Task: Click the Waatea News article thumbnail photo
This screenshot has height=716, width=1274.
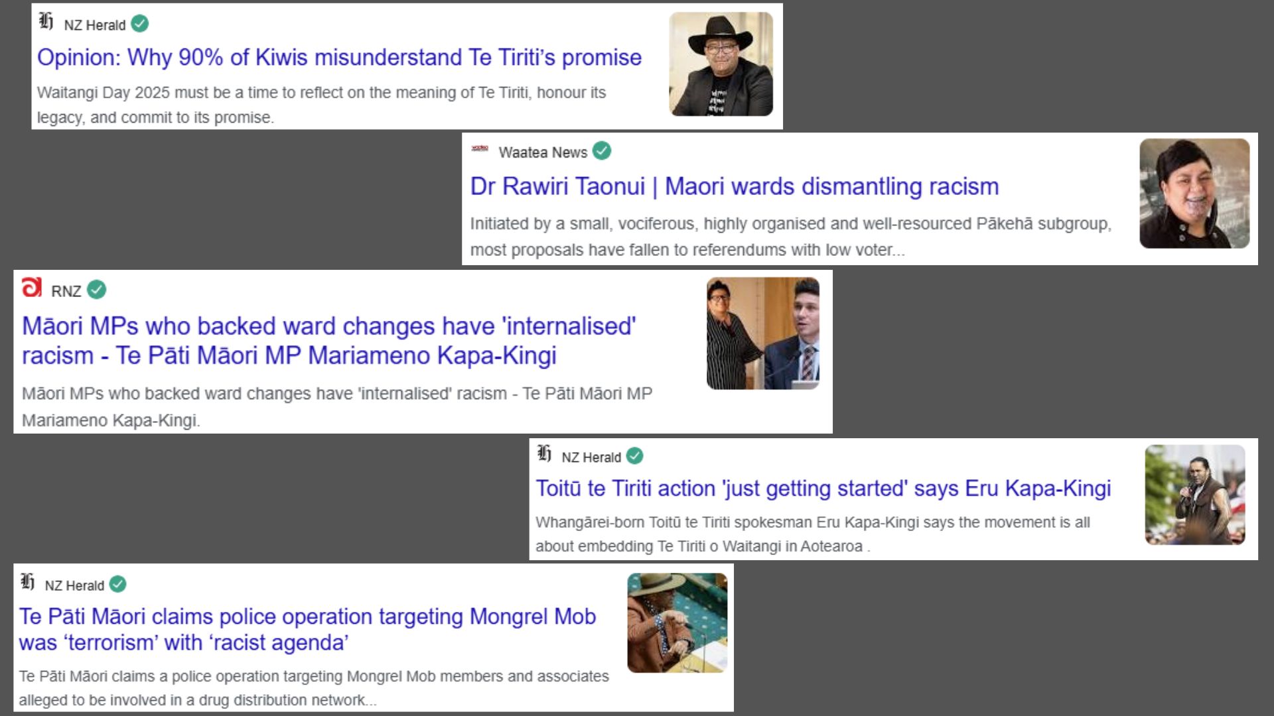Action: (x=1194, y=194)
